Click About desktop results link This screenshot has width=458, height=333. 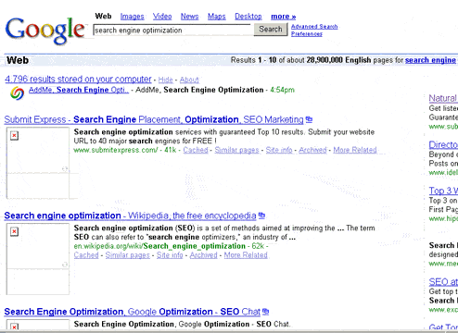click(189, 80)
